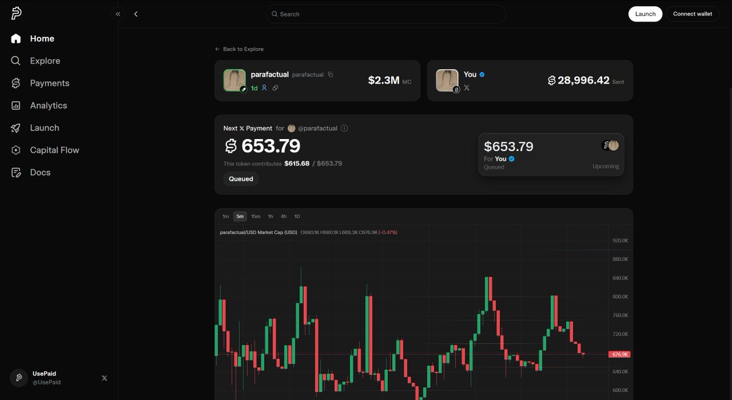Open Explore via its magnifier icon

coord(16,61)
